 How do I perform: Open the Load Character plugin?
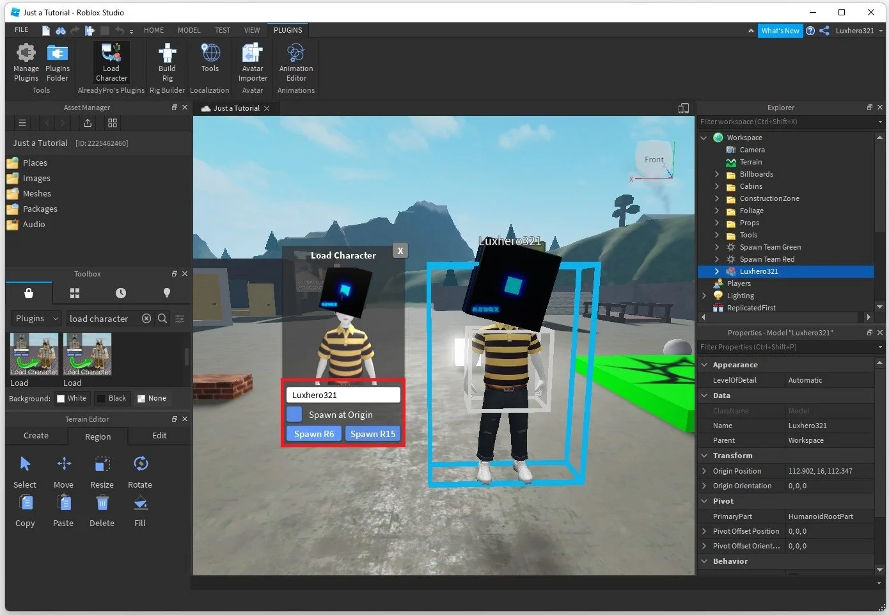tap(111, 62)
